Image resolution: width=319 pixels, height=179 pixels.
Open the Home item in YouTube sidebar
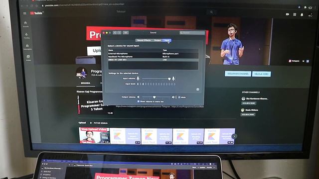pyautogui.click(x=25, y=24)
